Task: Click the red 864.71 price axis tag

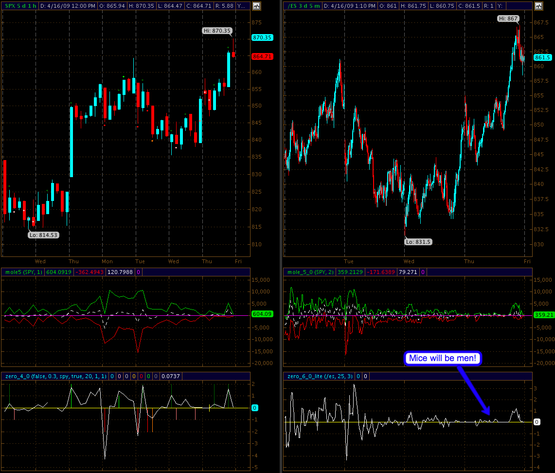Action: pos(262,56)
